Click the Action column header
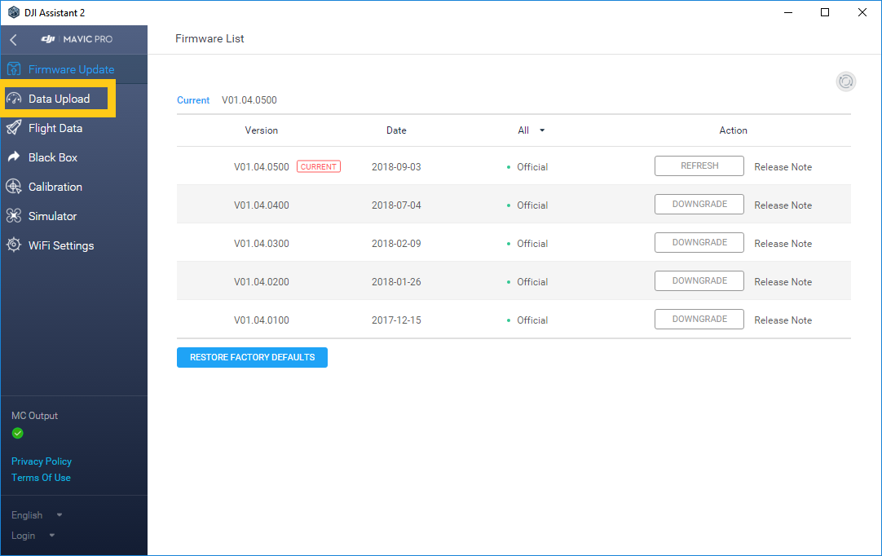Image resolution: width=882 pixels, height=556 pixels. tap(733, 130)
